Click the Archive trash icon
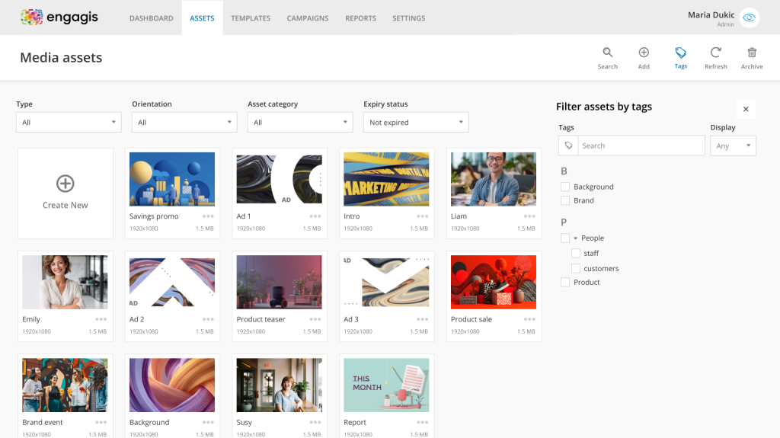Screen dimensions: 780x438 point(752,53)
